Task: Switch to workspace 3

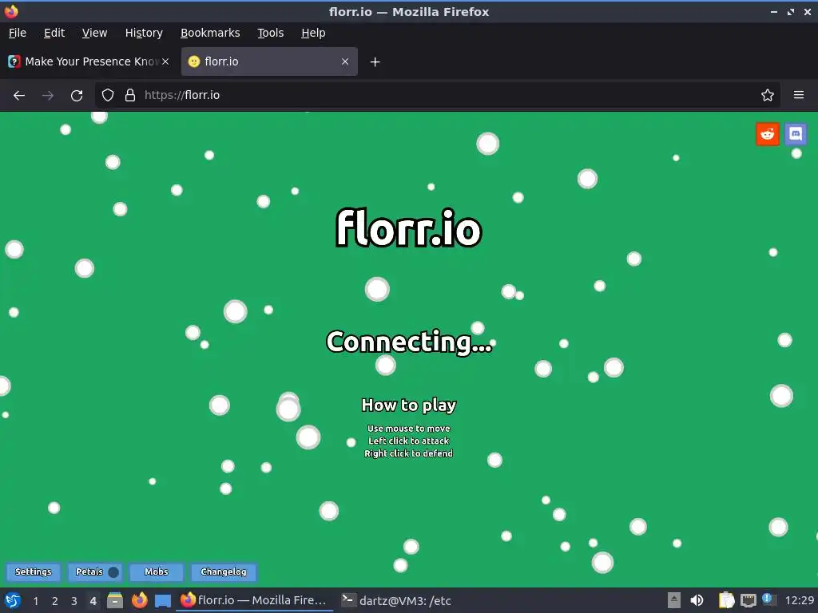Action: [74, 601]
